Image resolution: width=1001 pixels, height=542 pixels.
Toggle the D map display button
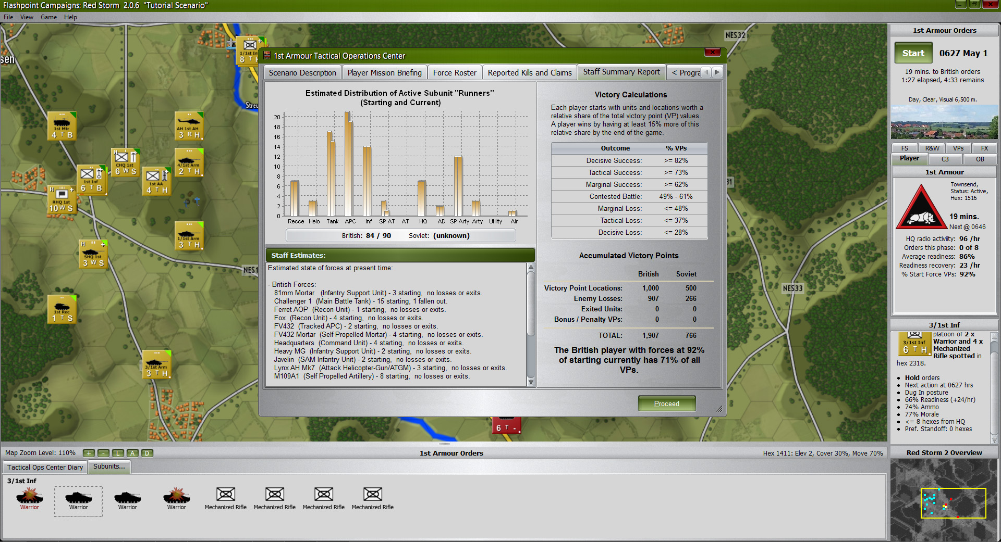pos(147,453)
